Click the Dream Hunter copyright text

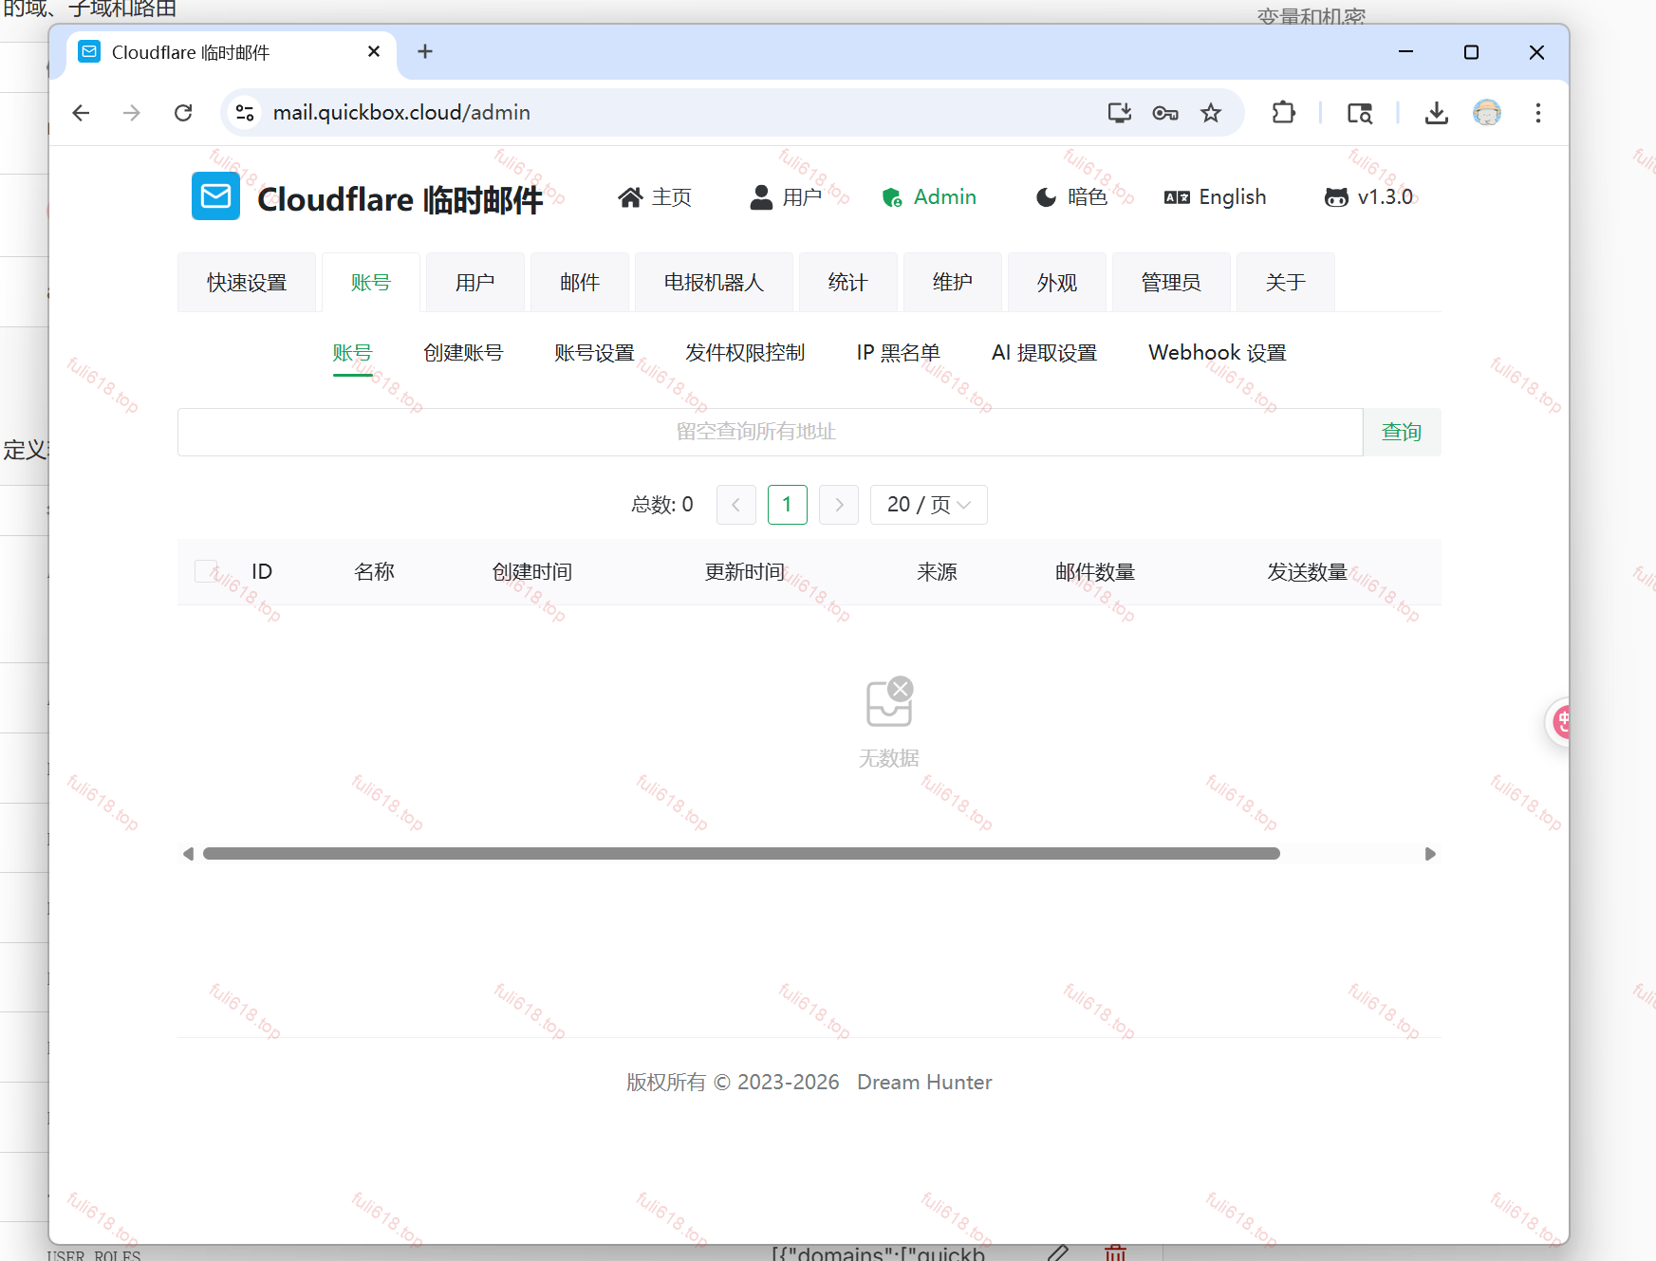tap(924, 1083)
